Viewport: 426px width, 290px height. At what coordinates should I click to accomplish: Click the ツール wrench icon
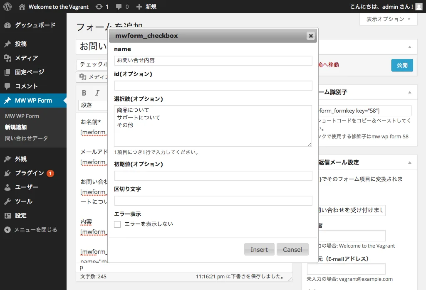pos(7,201)
